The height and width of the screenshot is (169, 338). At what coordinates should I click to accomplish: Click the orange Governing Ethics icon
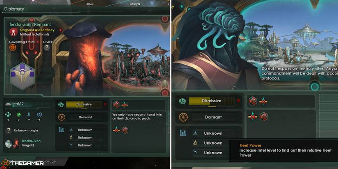[x=13, y=47]
